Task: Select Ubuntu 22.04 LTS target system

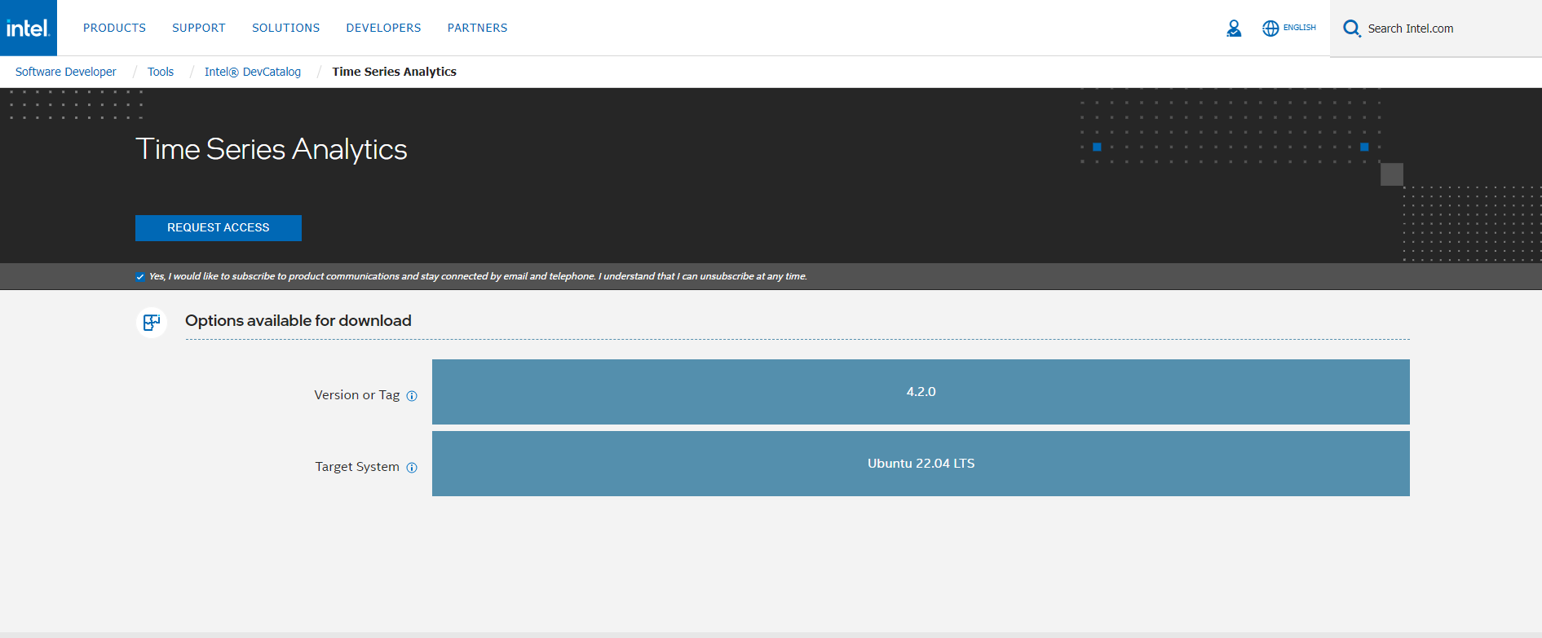Action: [921, 464]
